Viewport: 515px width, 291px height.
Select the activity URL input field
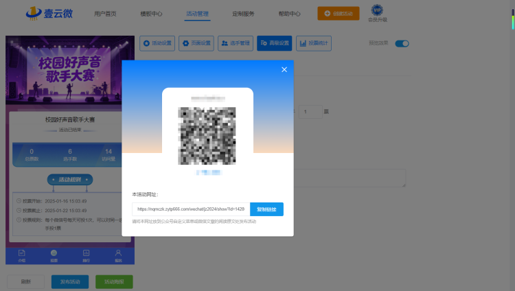pyautogui.click(x=191, y=209)
